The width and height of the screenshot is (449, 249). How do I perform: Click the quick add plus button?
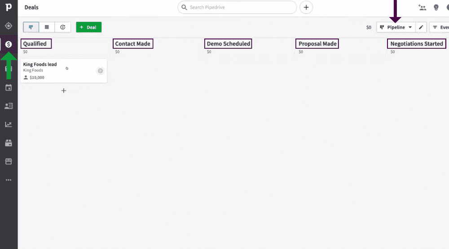click(306, 7)
